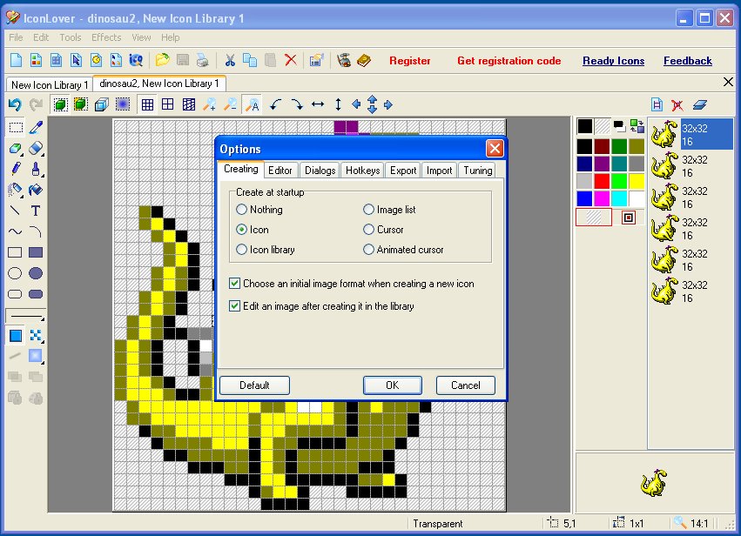Click the Zoom in magnifier
Image resolution: width=741 pixels, height=536 pixels.
point(209,104)
